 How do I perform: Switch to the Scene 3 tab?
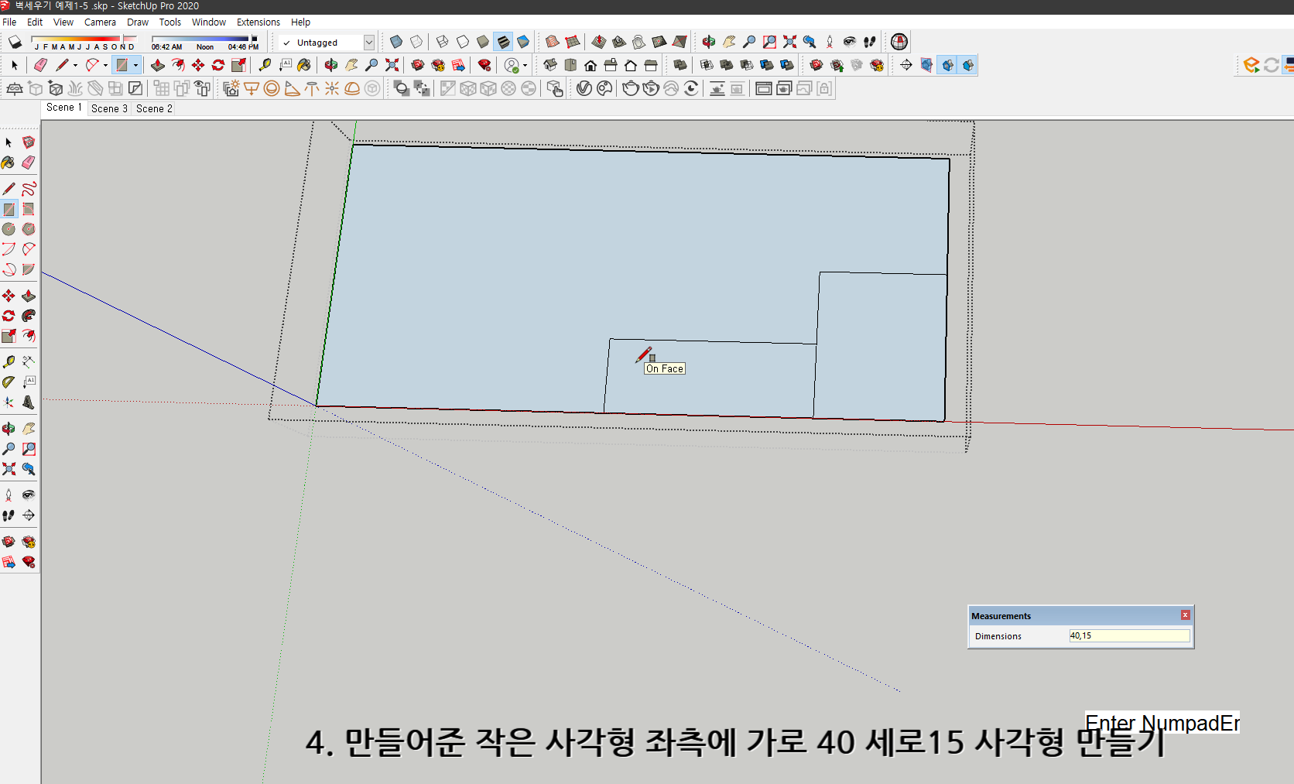[108, 108]
